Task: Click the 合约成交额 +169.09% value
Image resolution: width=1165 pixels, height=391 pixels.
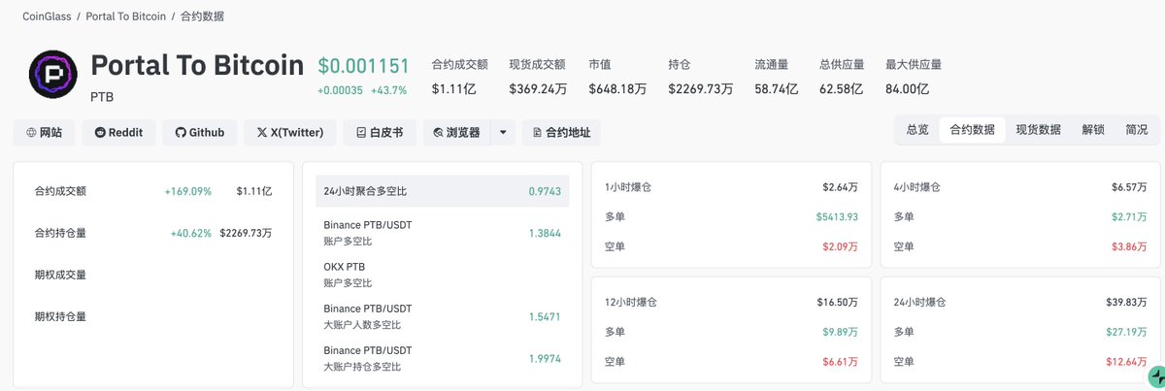Action: 187,191
